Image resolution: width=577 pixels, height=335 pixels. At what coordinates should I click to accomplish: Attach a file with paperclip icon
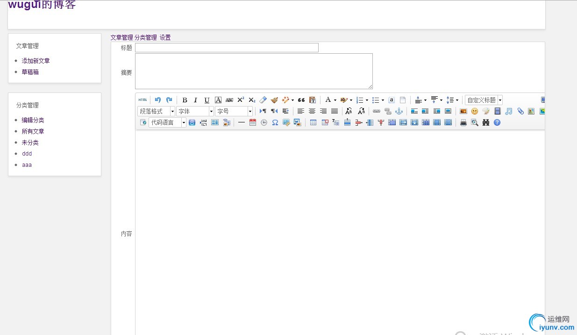click(520, 111)
